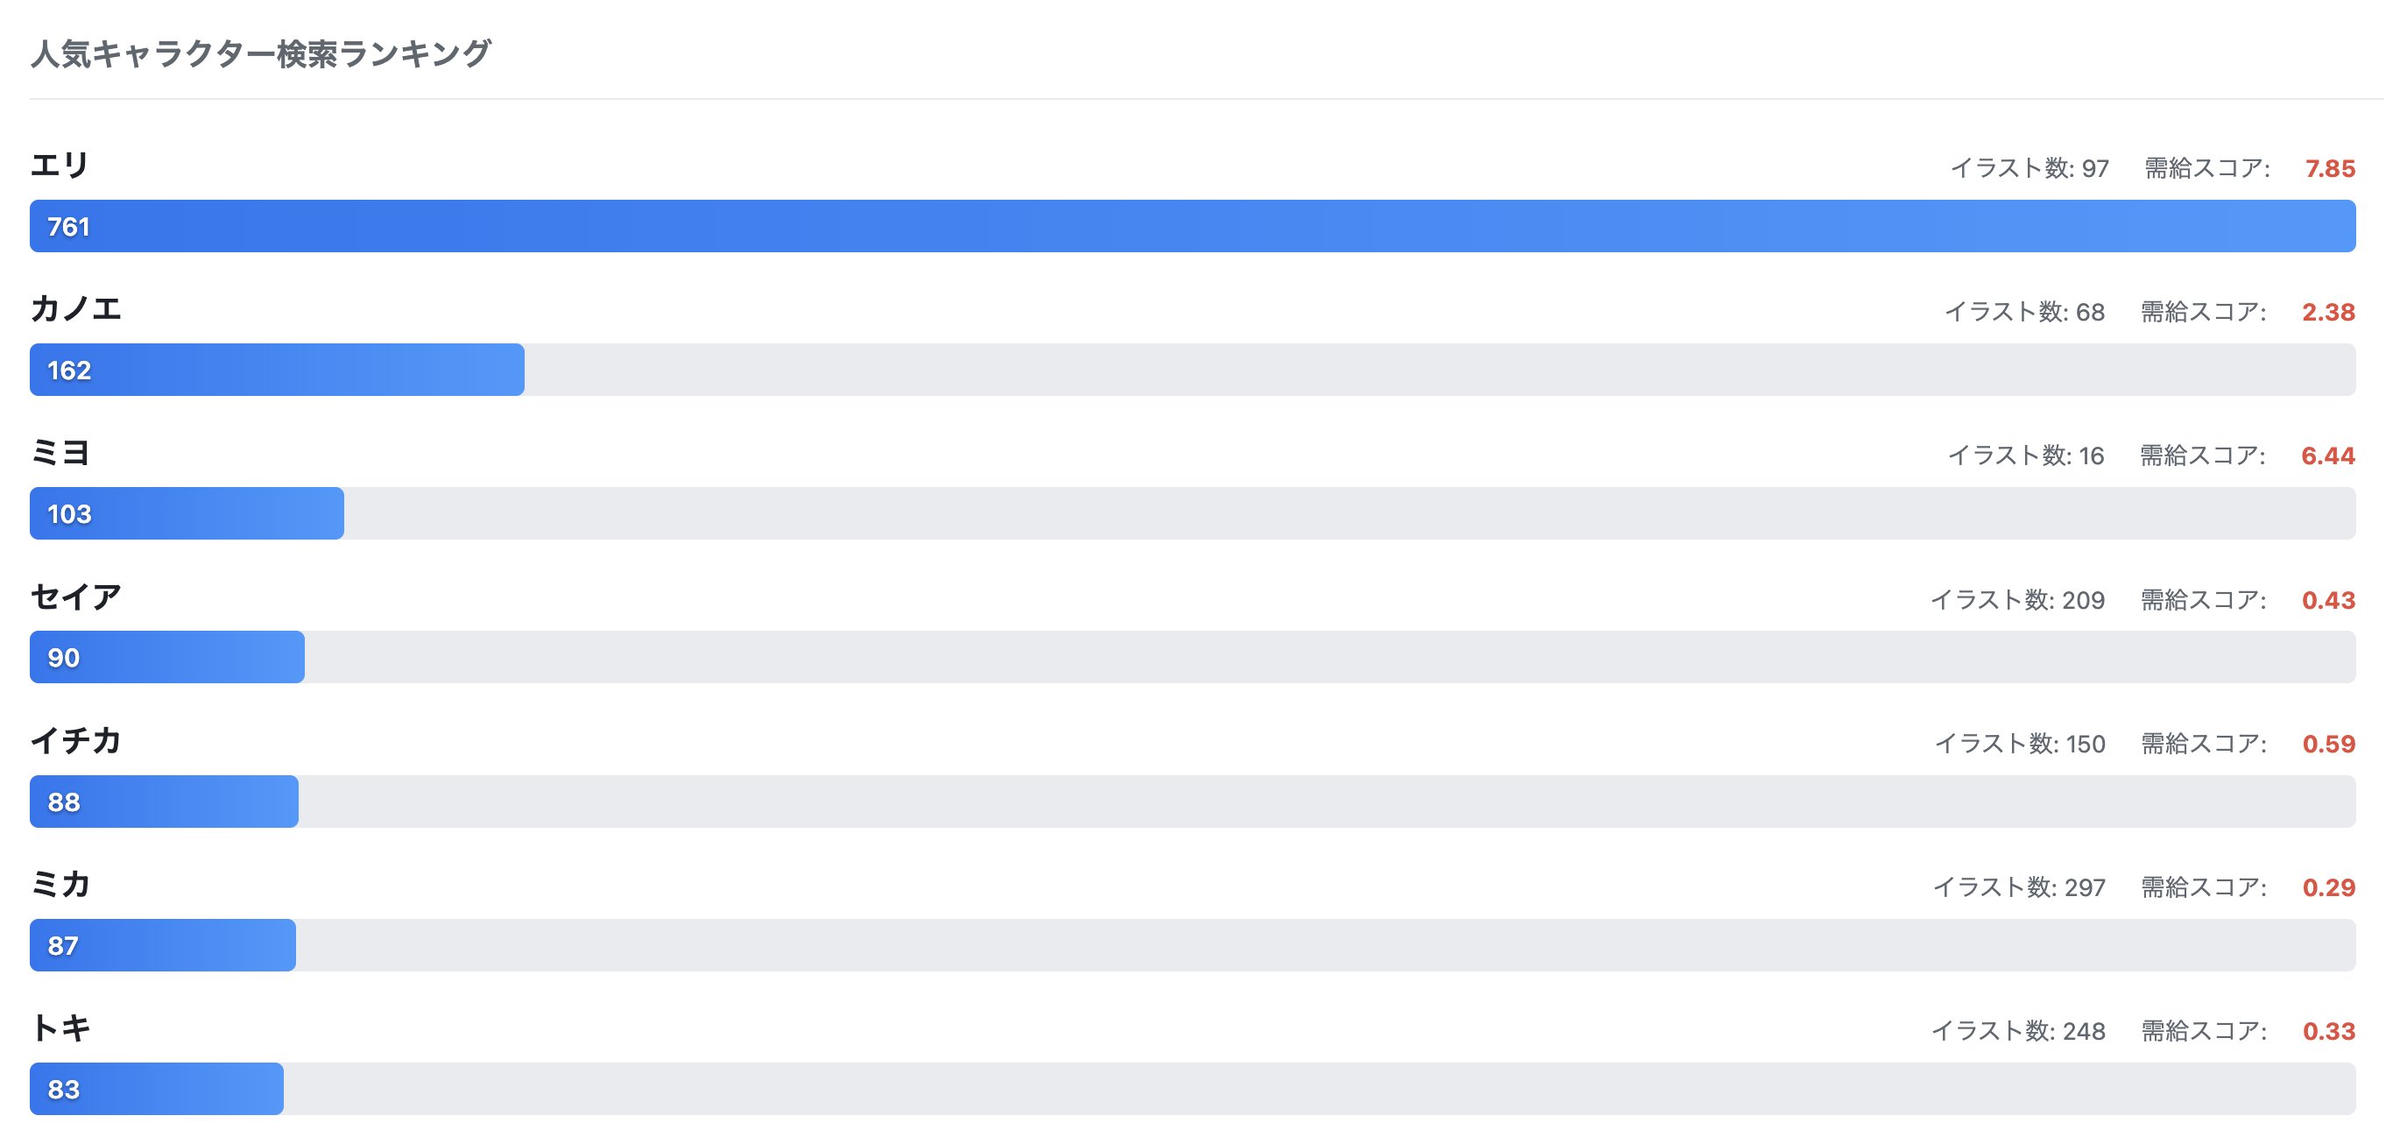2400x1137 pixels.
Task: Click ミヨ's 需給スコア value 6.44
Action: pyautogui.click(x=2327, y=456)
